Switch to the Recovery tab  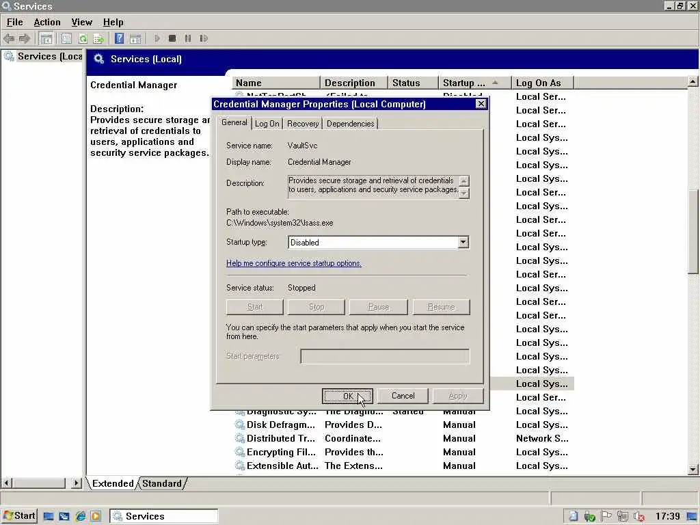[x=303, y=124]
